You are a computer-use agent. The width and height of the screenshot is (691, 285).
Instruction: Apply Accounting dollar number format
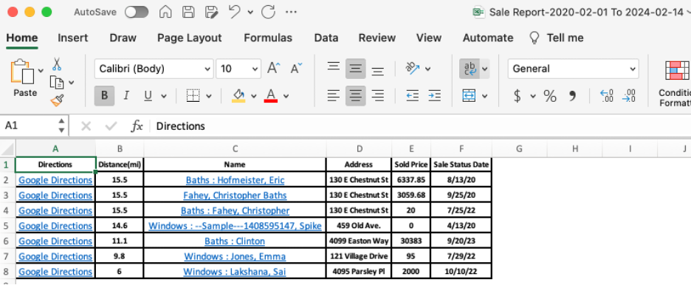(518, 95)
